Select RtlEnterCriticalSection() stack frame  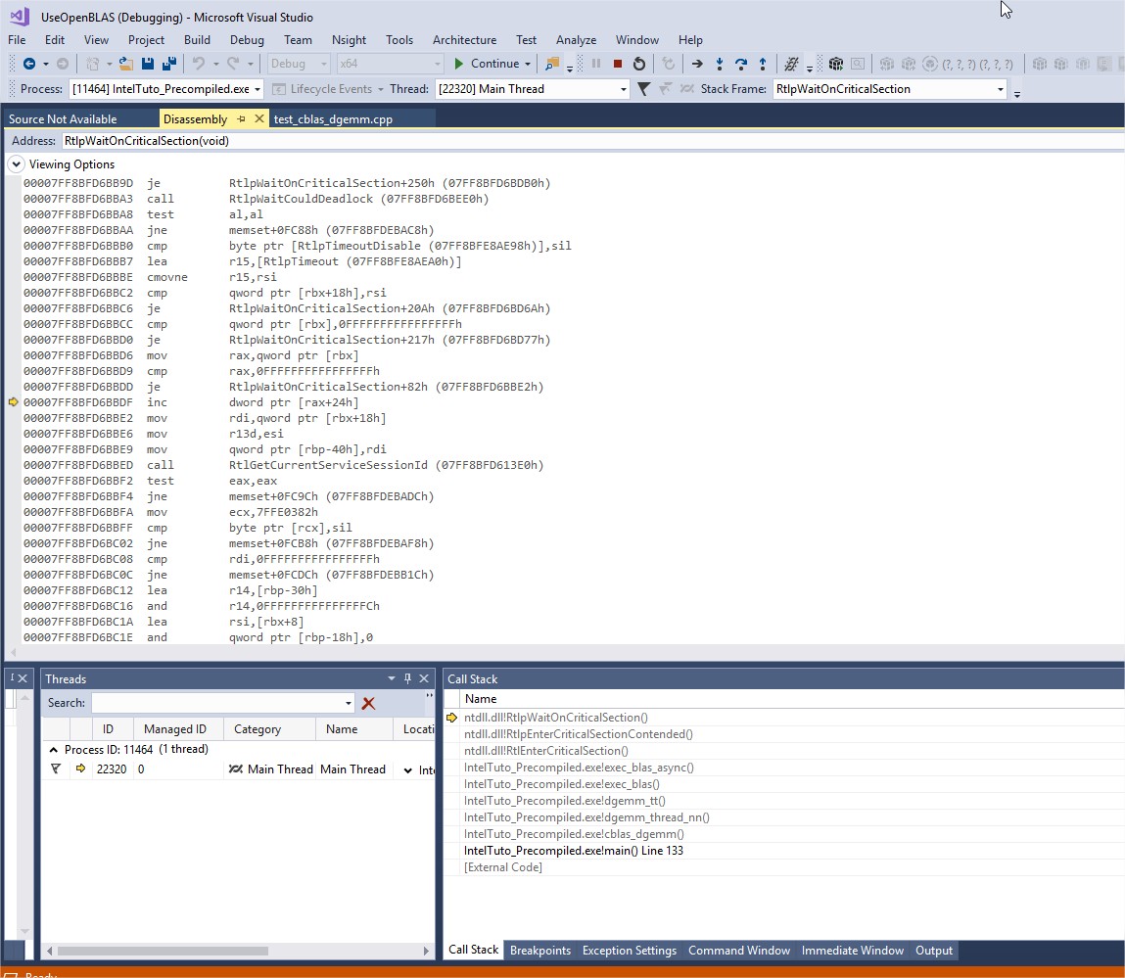coord(546,751)
